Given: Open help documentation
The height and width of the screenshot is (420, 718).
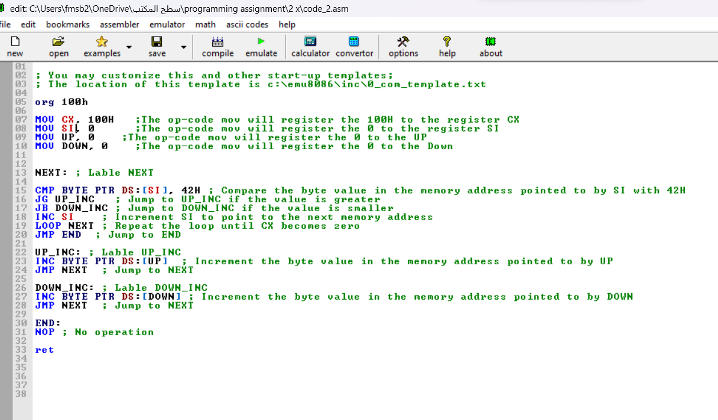Looking at the screenshot, I should 447,47.
